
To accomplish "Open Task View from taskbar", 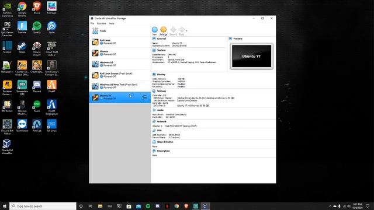I will [x=91, y=206].
